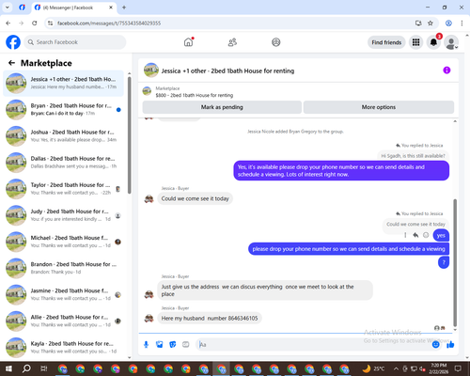Click the GIF picker icon
This screenshot has height=376, width=470.
(186, 345)
